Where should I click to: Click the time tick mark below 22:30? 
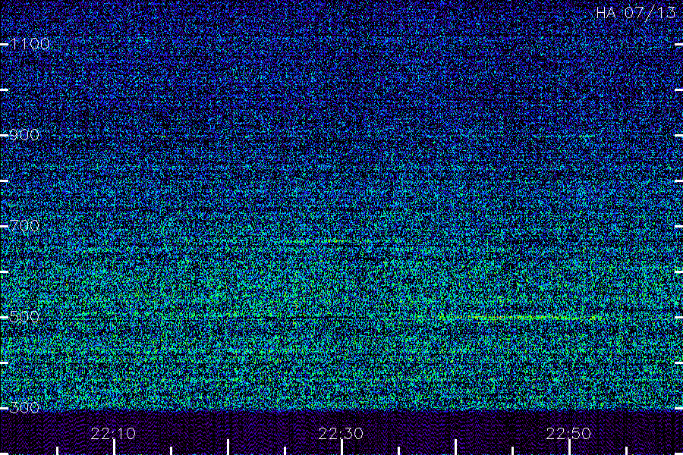342,447
